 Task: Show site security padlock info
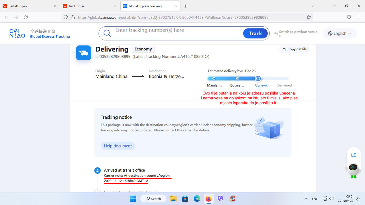click(x=73, y=17)
